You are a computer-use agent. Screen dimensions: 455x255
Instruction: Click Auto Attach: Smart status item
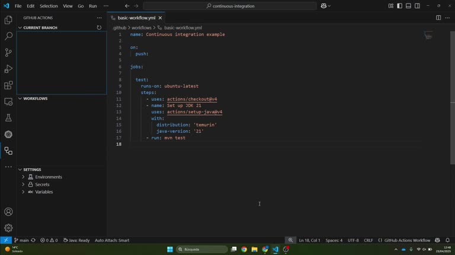pos(112,240)
